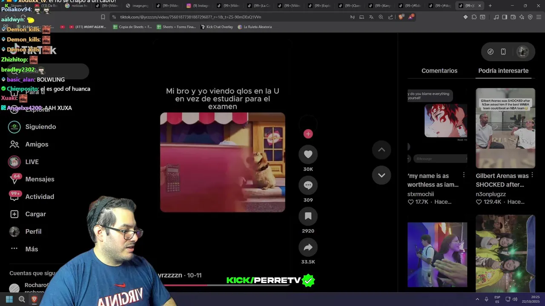Go to next video with down chevron

[x=381, y=175]
